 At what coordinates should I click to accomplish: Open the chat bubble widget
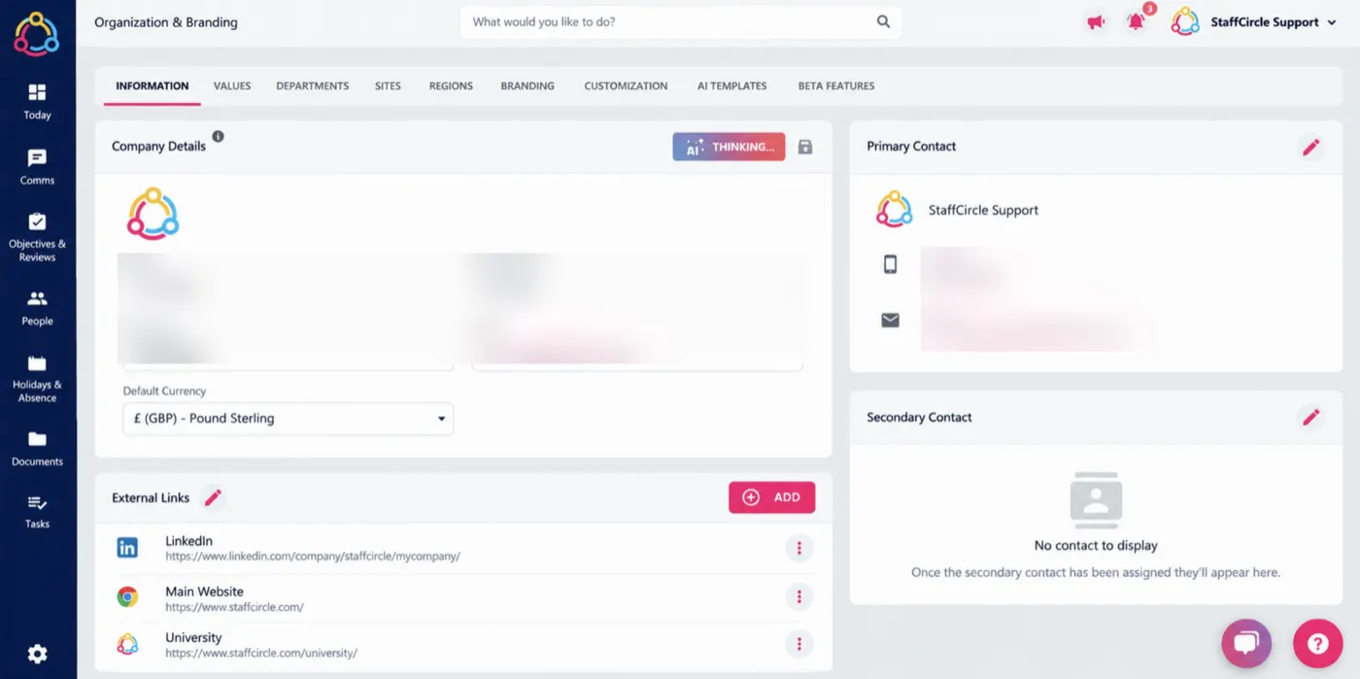[1246, 643]
